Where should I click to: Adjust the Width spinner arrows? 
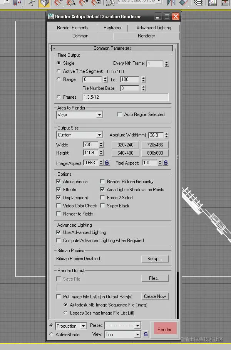(101, 145)
